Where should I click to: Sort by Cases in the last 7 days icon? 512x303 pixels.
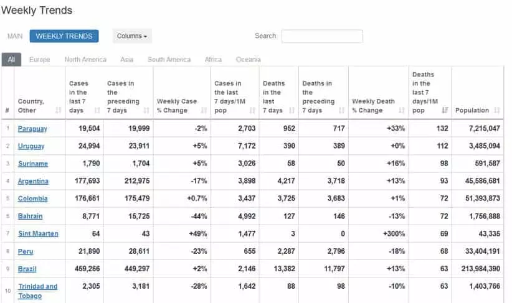coord(97,111)
